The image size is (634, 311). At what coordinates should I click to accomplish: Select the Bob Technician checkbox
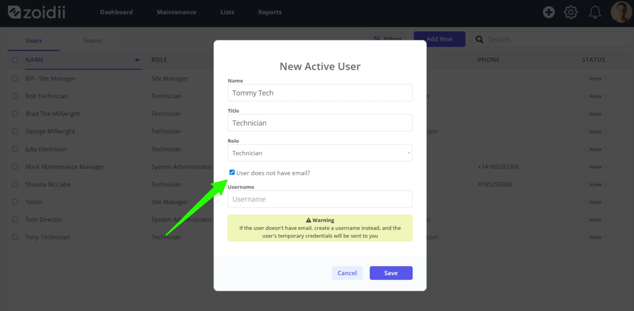[15, 96]
